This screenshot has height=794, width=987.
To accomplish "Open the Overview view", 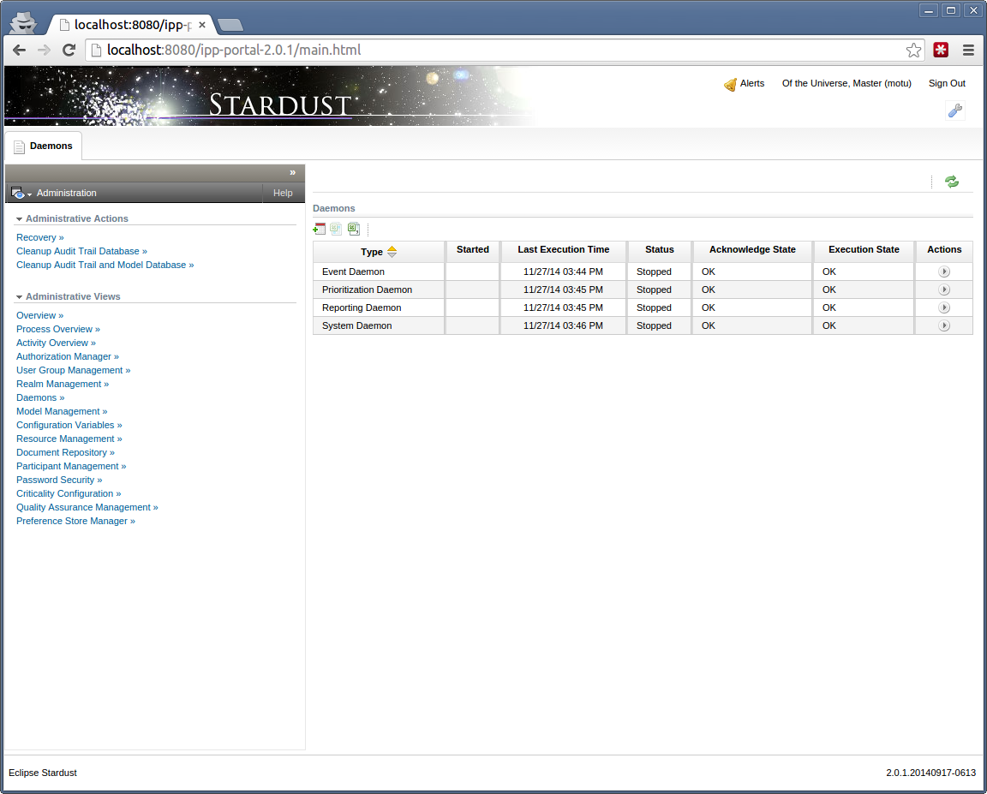I will [39, 316].
